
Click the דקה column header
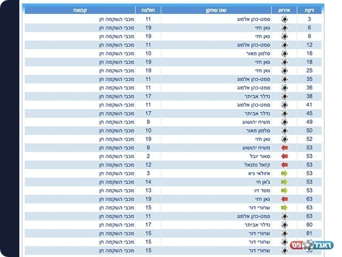(309, 10)
